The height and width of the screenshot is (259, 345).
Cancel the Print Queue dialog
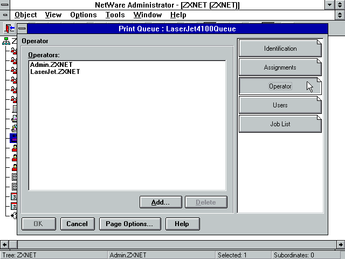[77, 224]
